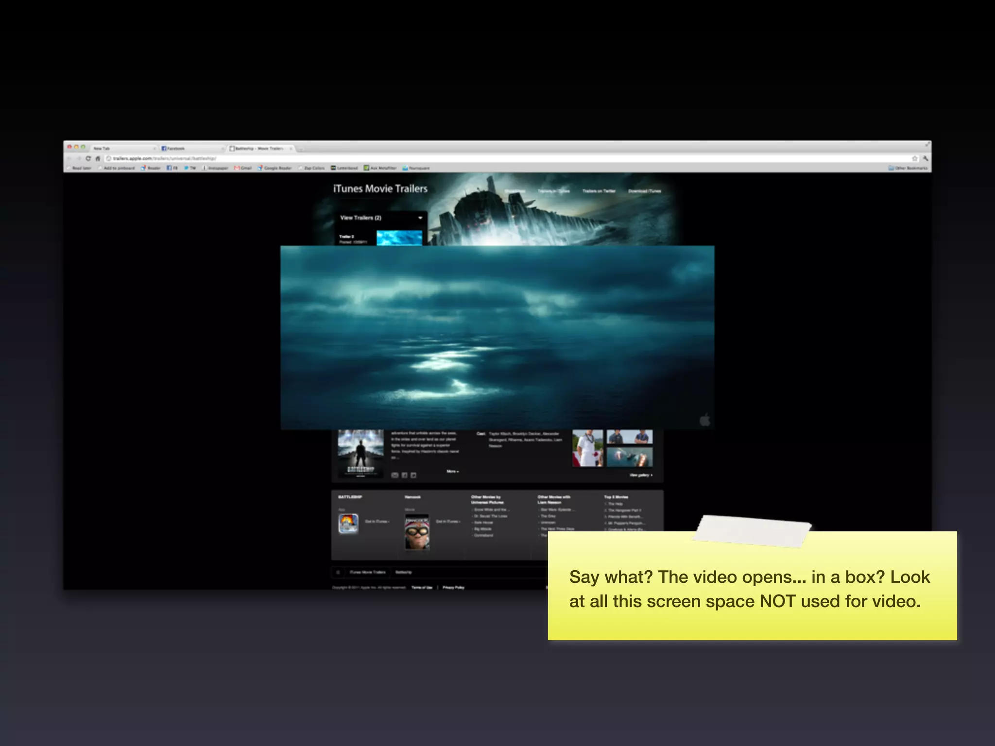Click the Battleship movie poster
This screenshot has height=746, width=995.
click(360, 454)
